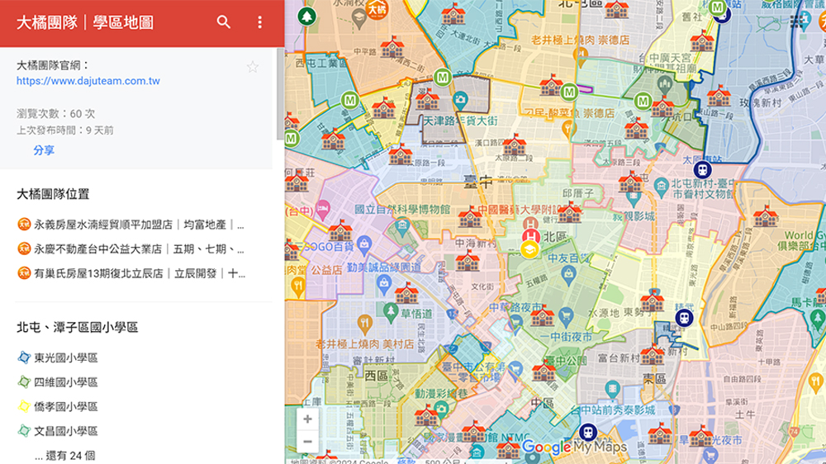Screen dimensions: 826x464
Task: Click the school marker near 東勢子
Action: (653, 301)
